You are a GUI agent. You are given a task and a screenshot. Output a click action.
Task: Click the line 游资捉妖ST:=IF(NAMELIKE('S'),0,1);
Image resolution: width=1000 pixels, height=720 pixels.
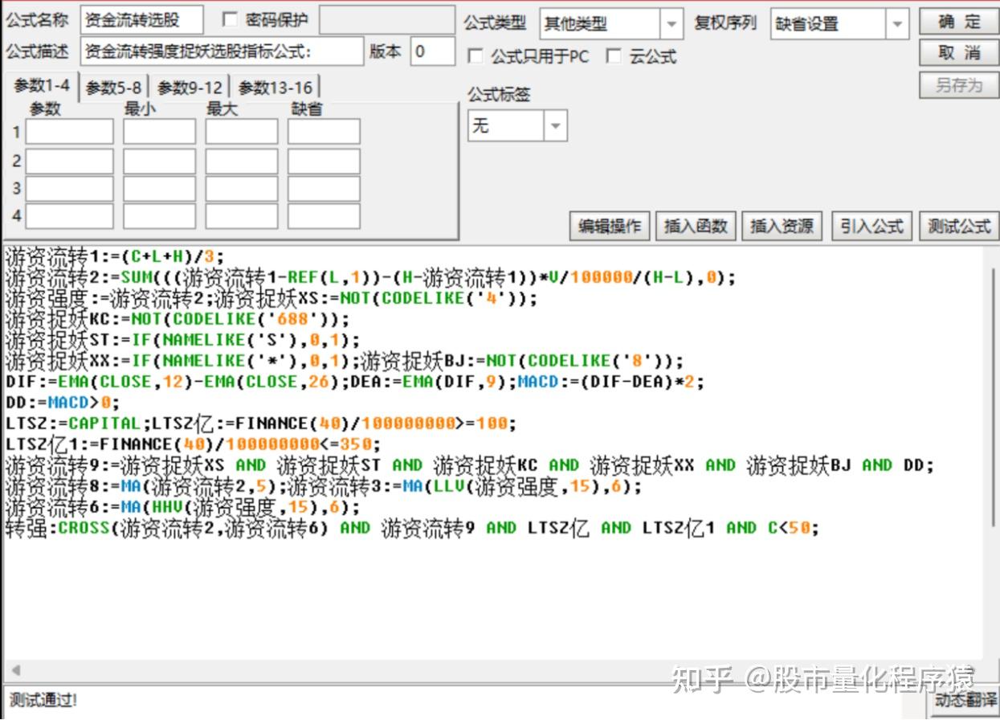pyautogui.click(x=183, y=341)
